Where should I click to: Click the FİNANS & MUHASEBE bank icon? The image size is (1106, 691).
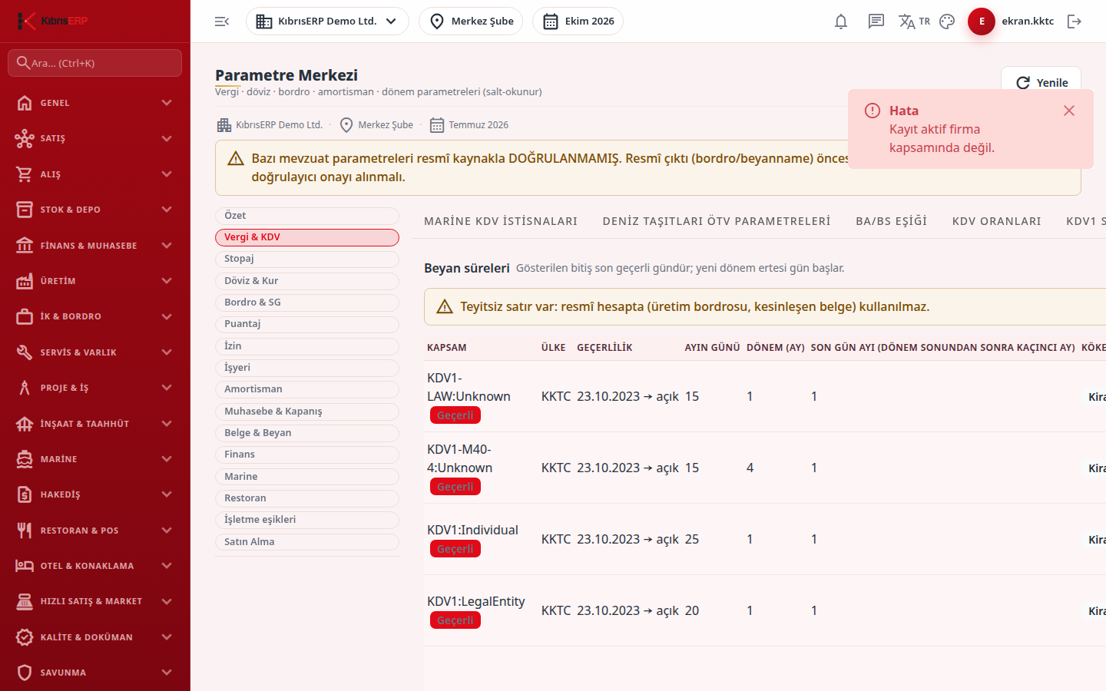pyautogui.click(x=25, y=246)
